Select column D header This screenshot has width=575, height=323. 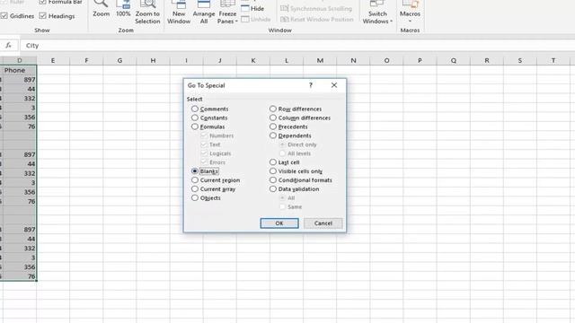(x=19, y=60)
